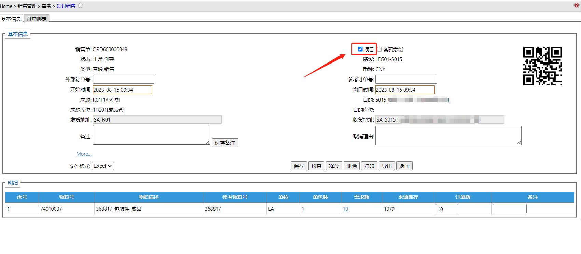Expand details via the More... link

point(84,154)
